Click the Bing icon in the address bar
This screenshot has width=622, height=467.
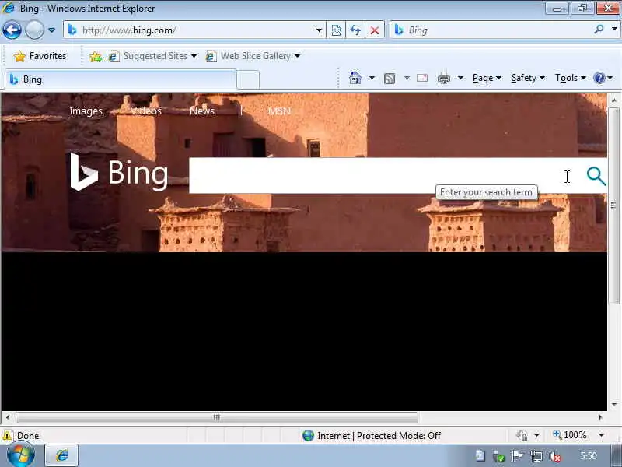(72, 30)
